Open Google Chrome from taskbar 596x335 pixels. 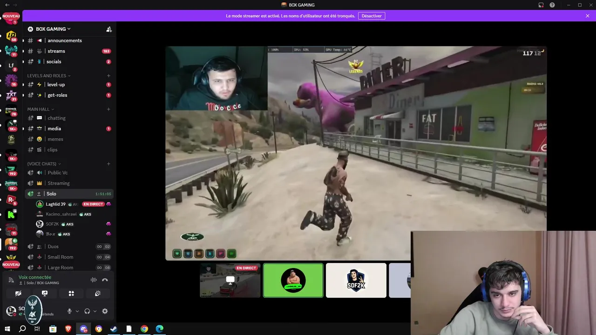144,329
